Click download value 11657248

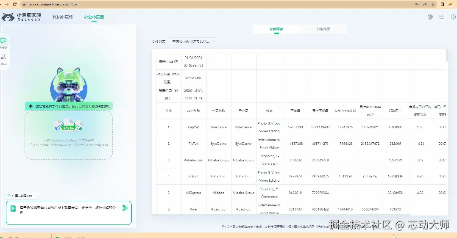click(x=295, y=144)
